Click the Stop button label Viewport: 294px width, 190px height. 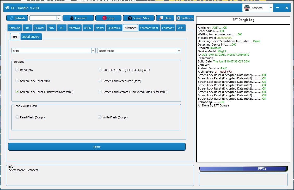111,18
